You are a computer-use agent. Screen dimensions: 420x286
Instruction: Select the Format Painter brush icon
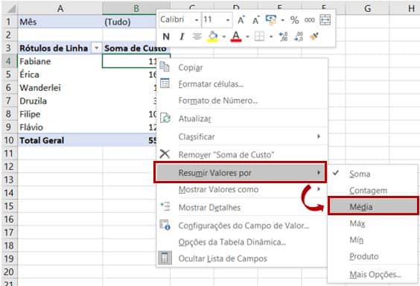pos(314,36)
